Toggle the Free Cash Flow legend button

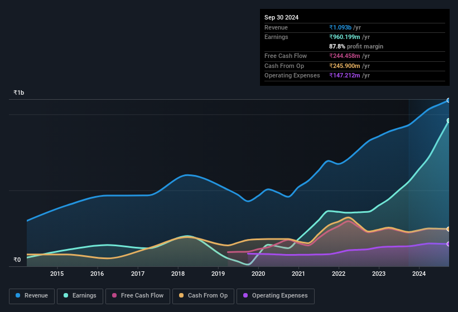pos(138,296)
